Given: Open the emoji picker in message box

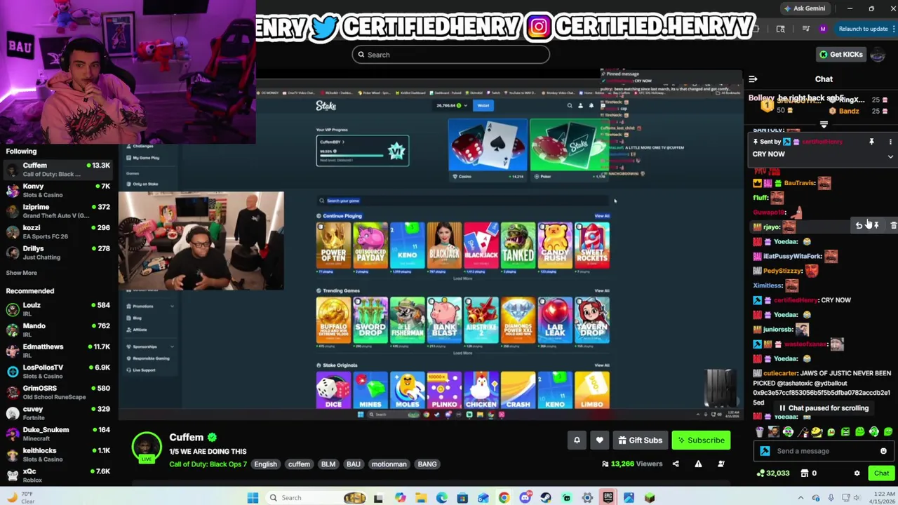Looking at the screenshot, I should [883, 451].
